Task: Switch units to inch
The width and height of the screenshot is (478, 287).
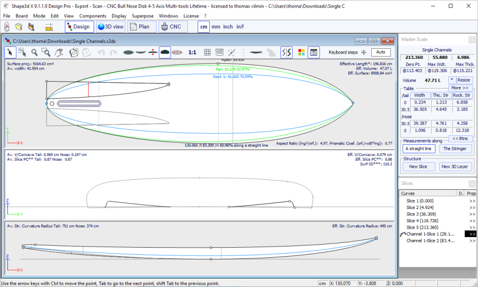Action: pos(228,27)
